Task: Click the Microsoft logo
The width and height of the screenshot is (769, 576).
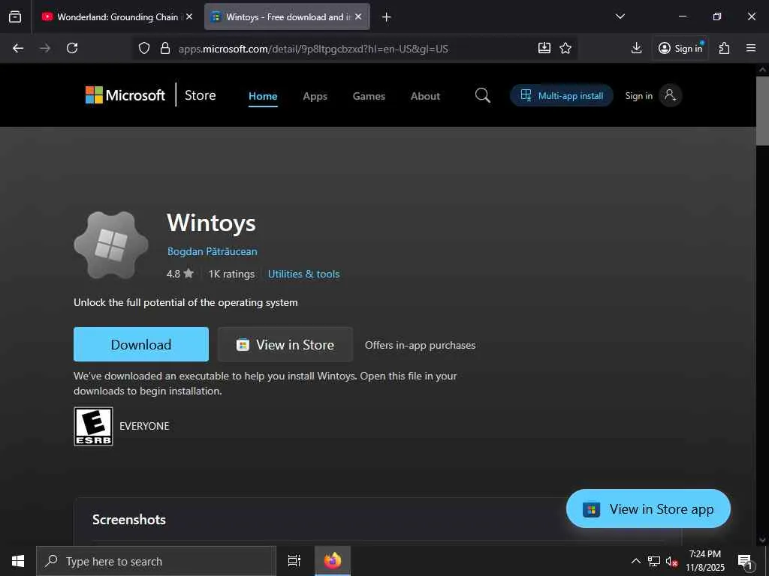Action: (x=125, y=95)
